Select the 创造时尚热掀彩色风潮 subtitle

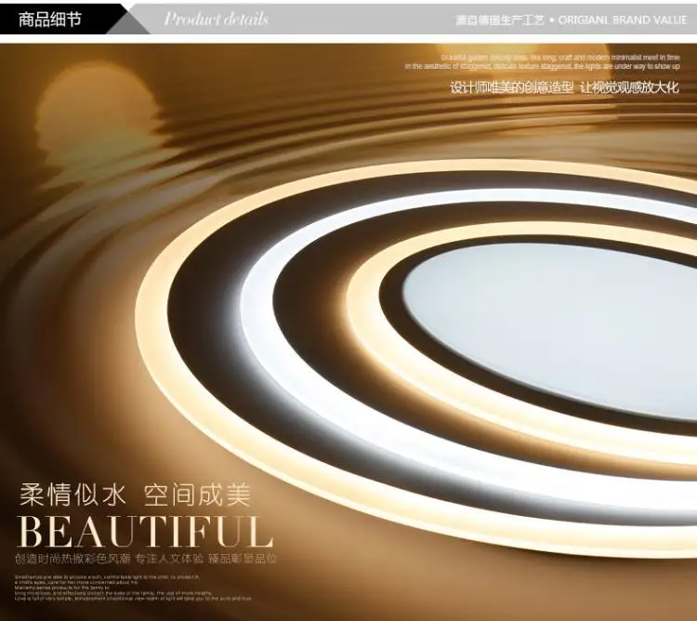pyautogui.click(x=72, y=559)
